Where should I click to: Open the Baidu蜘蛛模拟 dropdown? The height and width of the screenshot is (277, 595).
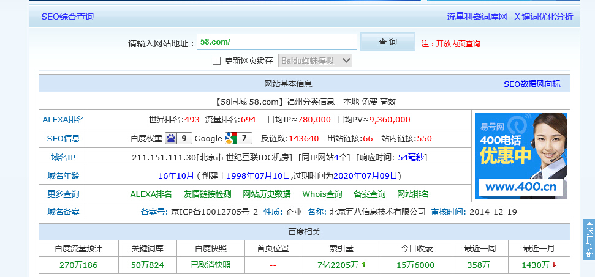[x=316, y=61]
